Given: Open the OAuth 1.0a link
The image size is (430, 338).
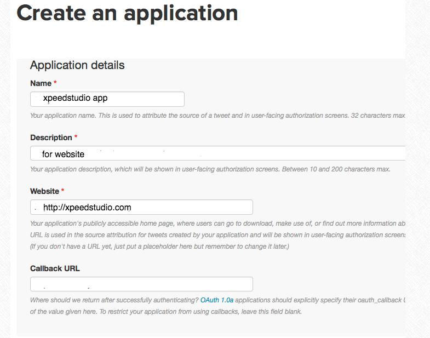Looking at the screenshot, I should click(217, 300).
